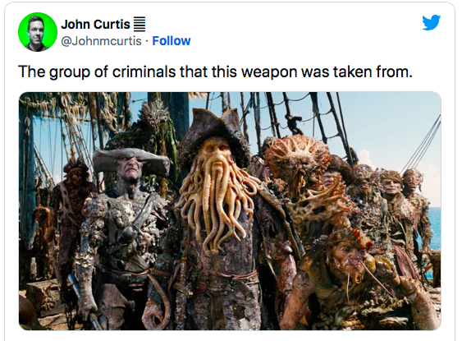Follow the @Johnmcurtis account
Viewport: 462px width, 341px height.
tap(172, 41)
